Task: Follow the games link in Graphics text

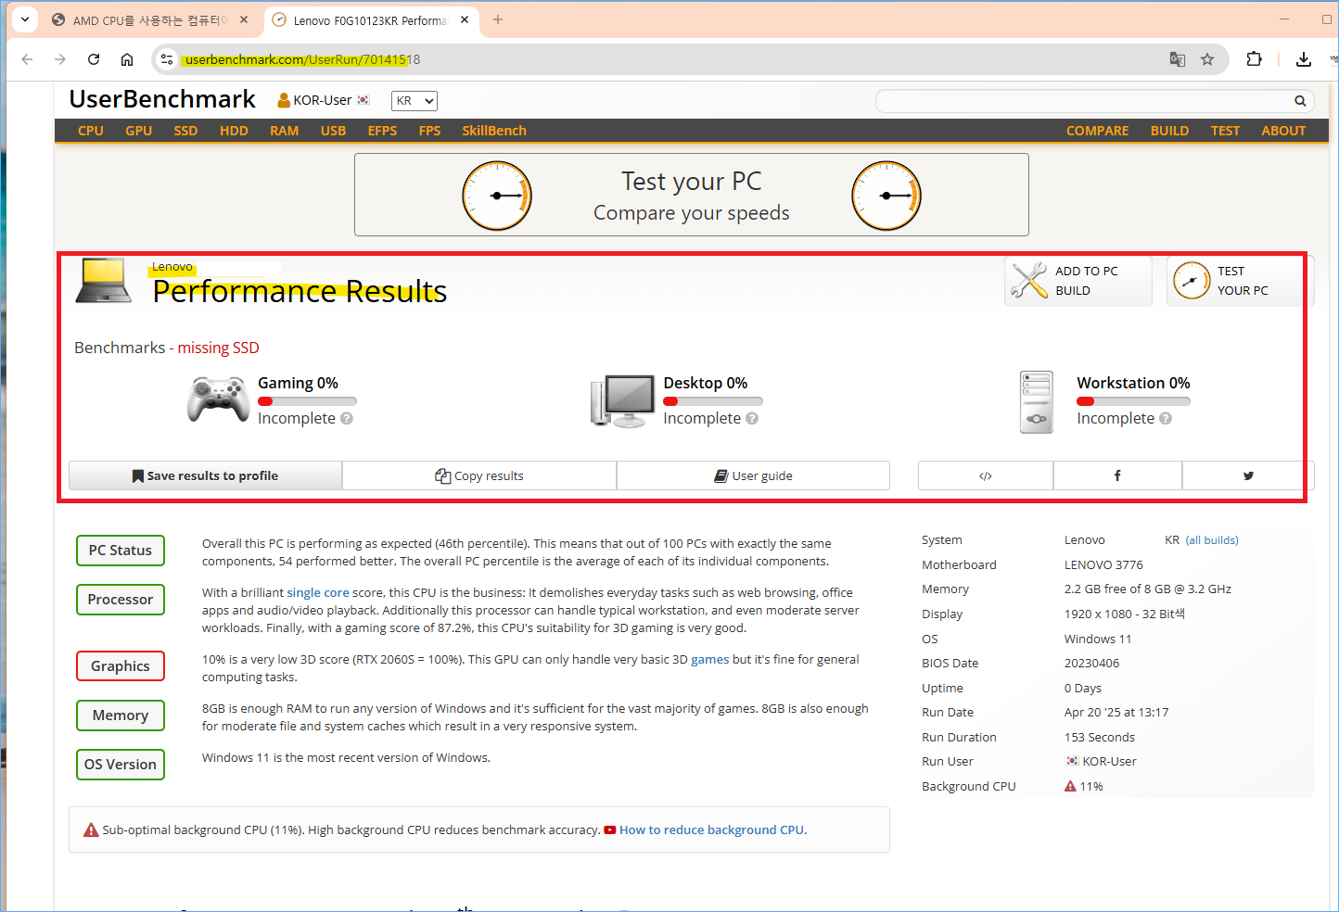Action: (x=710, y=660)
